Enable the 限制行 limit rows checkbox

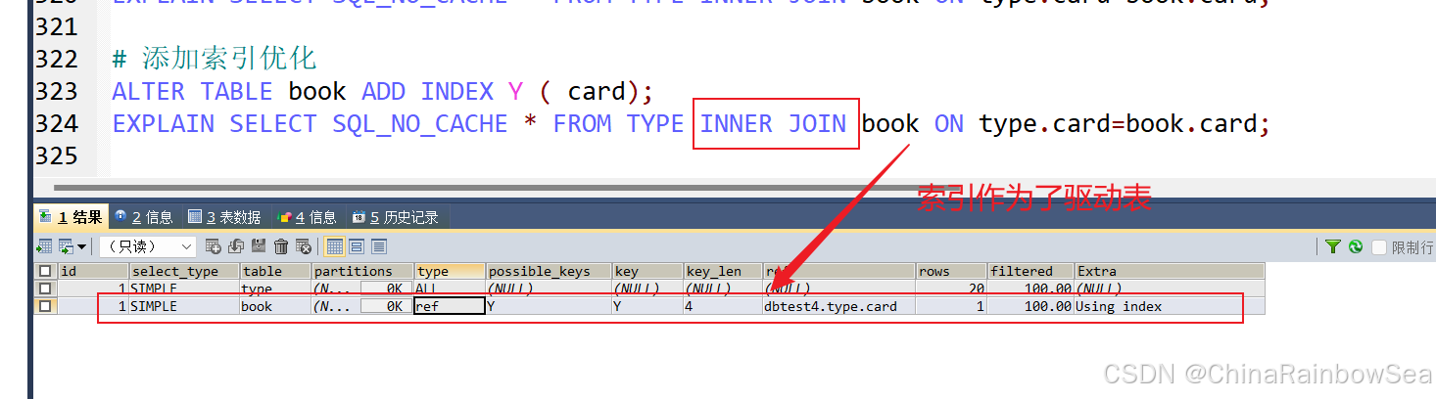click(1379, 247)
